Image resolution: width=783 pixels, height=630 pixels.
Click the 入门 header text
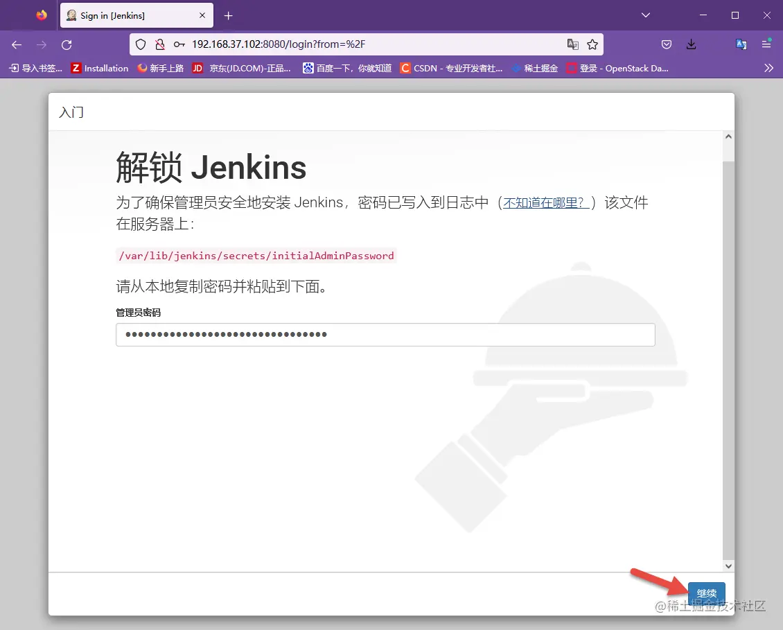pyautogui.click(x=71, y=112)
